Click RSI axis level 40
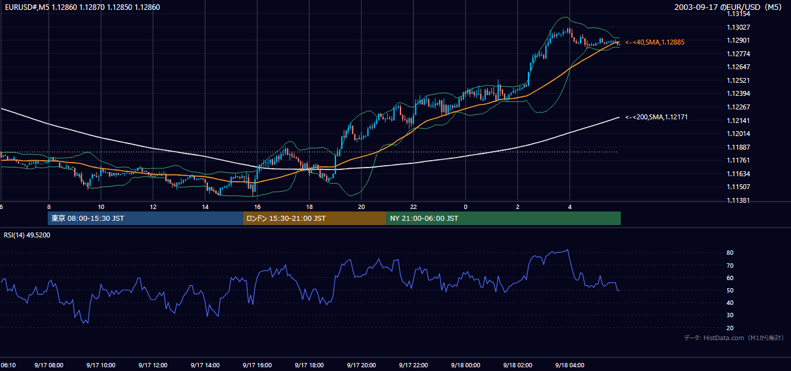The height and width of the screenshot is (371, 791). click(x=730, y=302)
